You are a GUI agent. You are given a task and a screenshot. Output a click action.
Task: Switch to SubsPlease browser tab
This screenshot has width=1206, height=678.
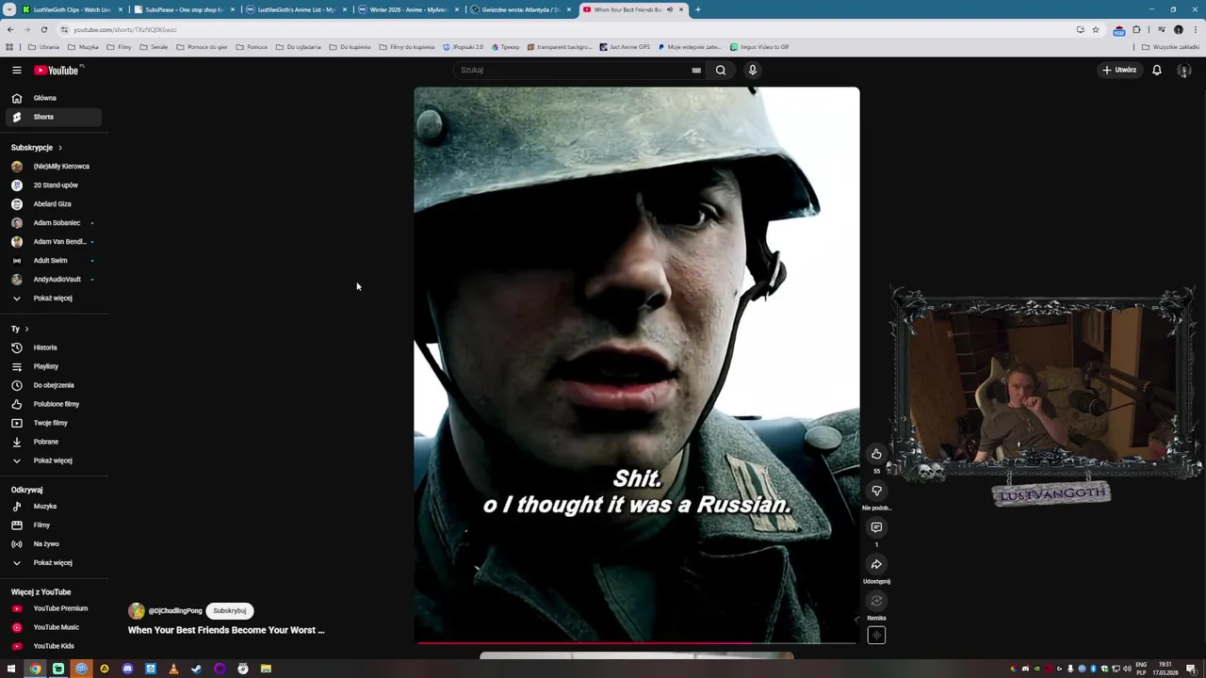point(185,9)
